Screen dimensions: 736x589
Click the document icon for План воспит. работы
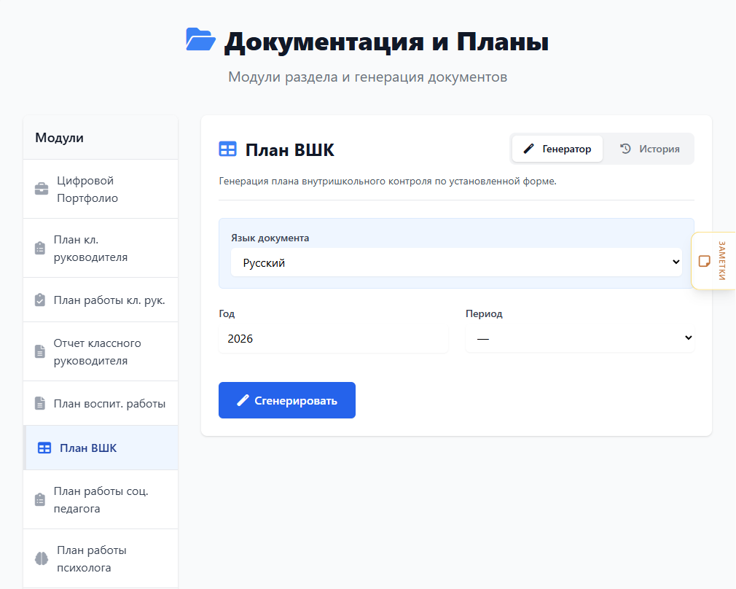(40, 403)
